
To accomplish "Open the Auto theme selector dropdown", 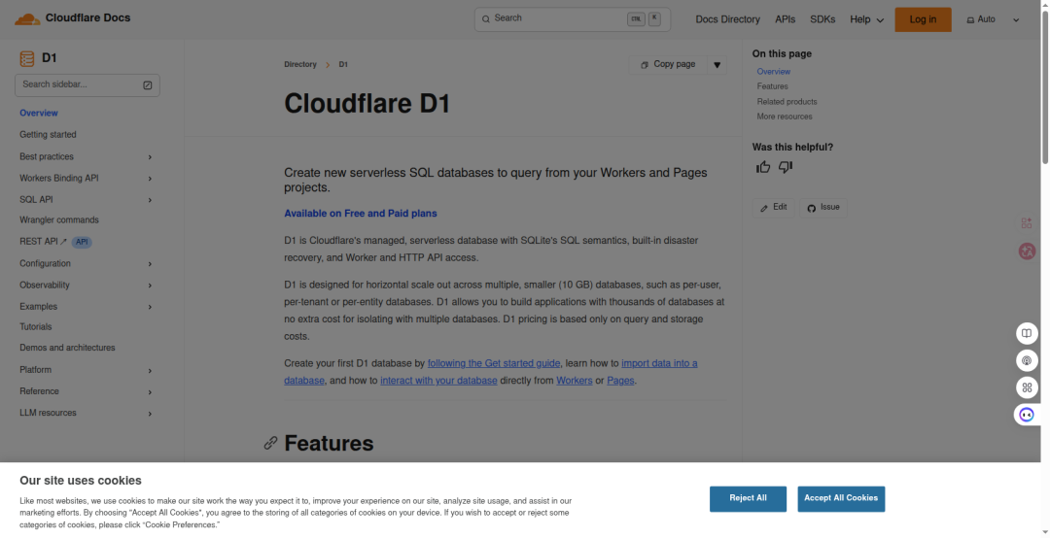I will click(x=993, y=19).
